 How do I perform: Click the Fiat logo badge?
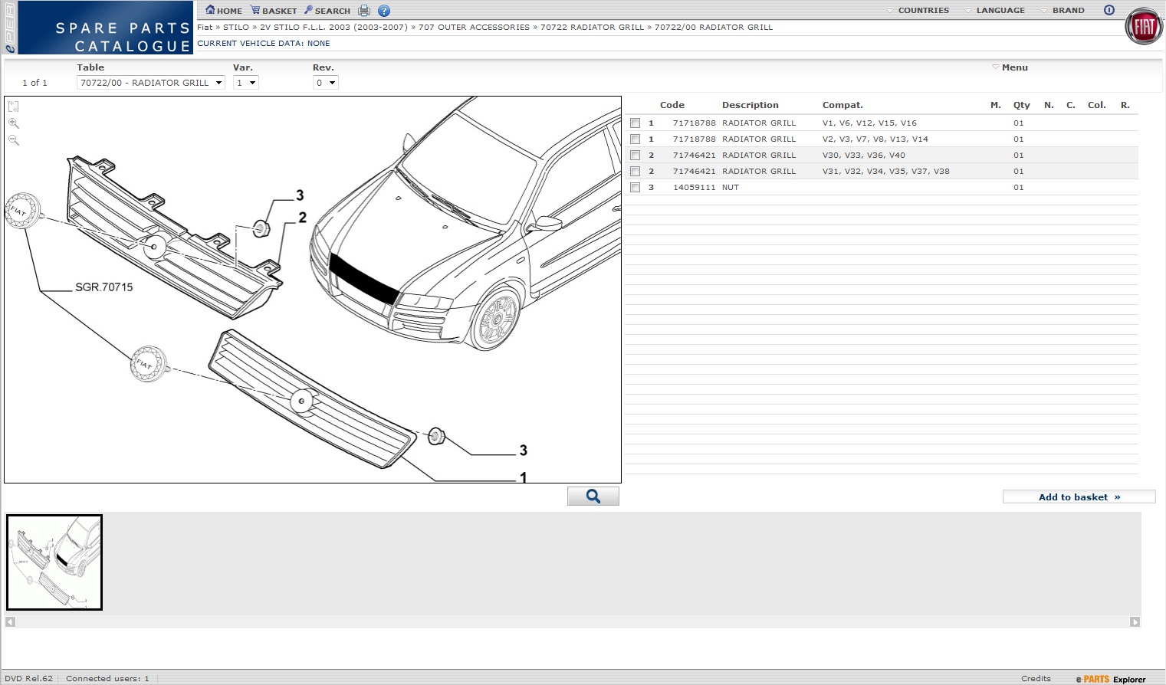pos(1144,27)
